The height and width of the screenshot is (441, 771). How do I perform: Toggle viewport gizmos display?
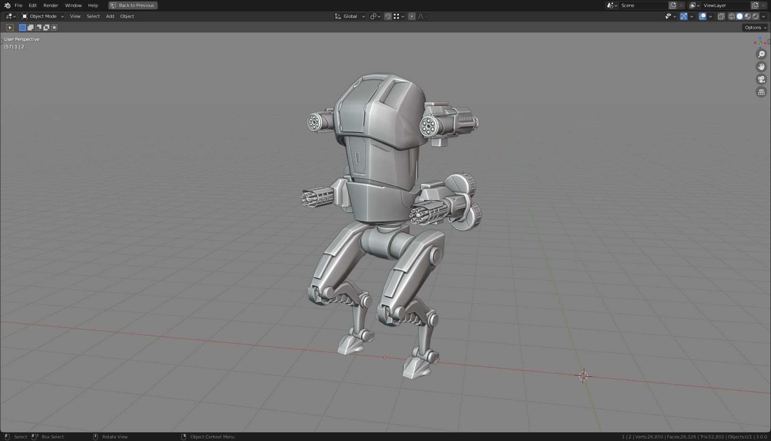[x=684, y=16]
